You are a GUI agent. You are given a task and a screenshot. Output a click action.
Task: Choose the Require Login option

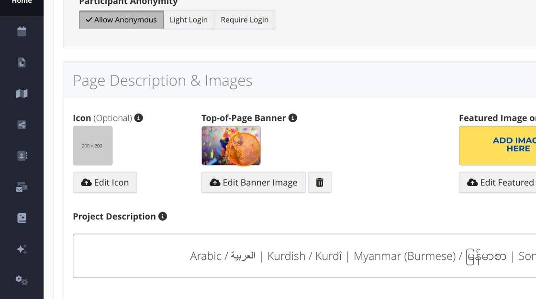coord(245,20)
